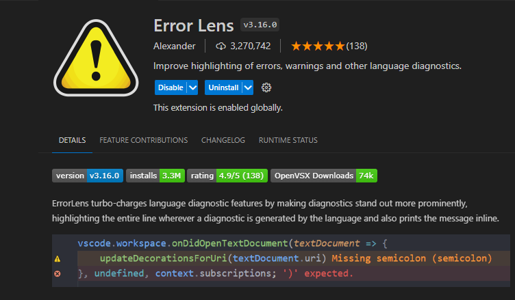Click the (138) review count
The height and width of the screenshot is (300, 515).
pos(357,46)
